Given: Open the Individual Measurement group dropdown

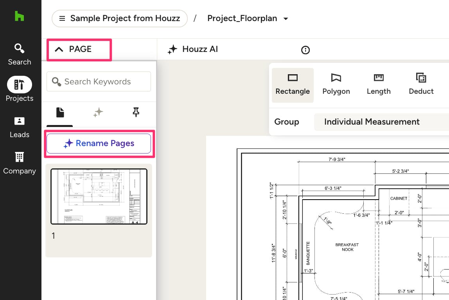Looking at the screenshot, I should (381, 122).
